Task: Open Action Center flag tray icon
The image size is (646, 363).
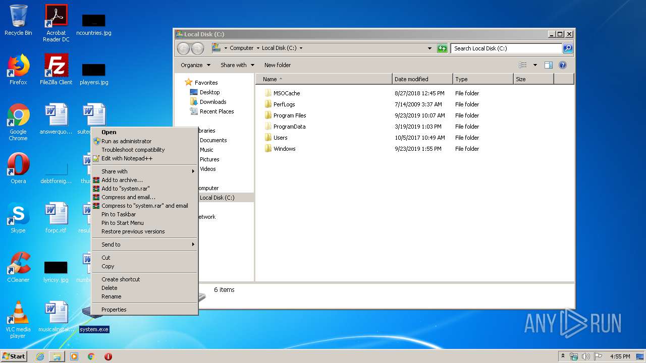Action: 598,356
